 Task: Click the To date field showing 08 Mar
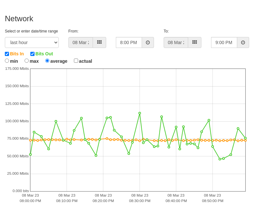(176, 42)
